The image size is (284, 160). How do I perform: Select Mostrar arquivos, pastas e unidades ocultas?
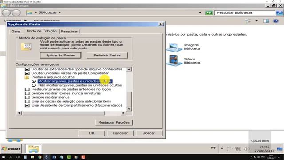coord(34,81)
